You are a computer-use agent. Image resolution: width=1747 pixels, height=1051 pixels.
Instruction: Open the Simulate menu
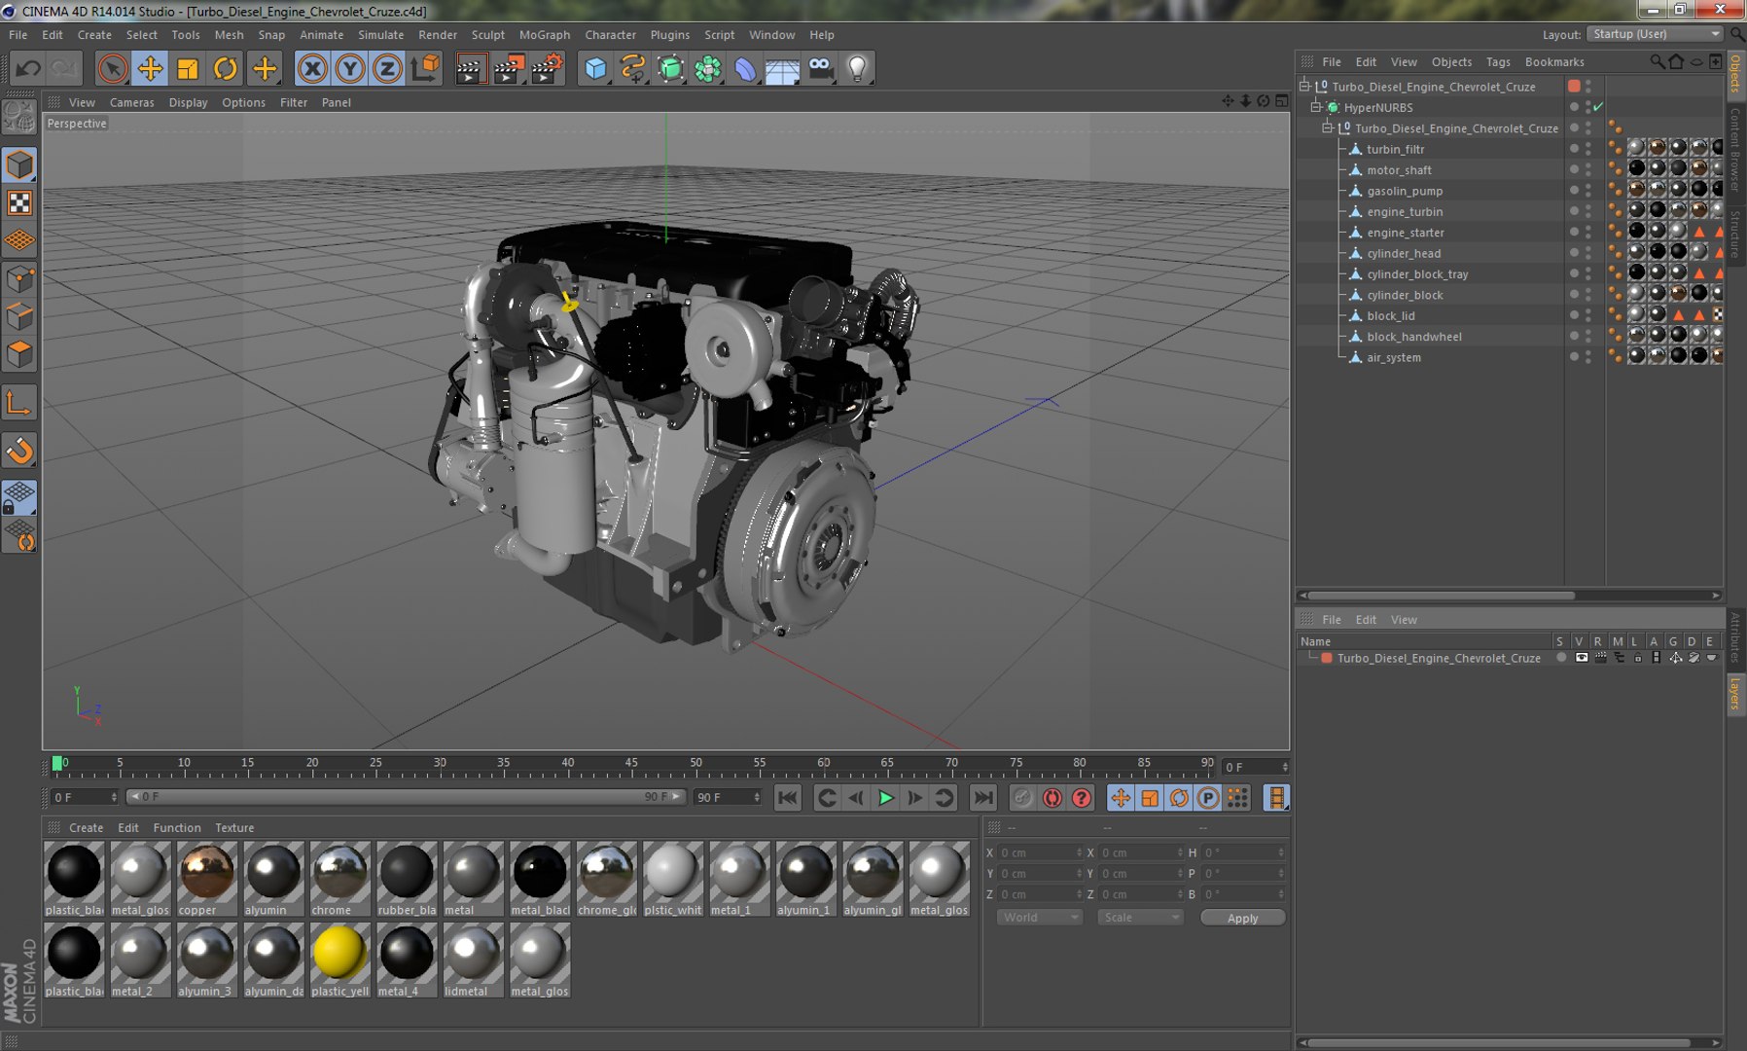[380, 34]
